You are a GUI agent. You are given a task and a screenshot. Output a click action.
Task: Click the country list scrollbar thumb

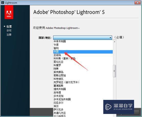115,71
